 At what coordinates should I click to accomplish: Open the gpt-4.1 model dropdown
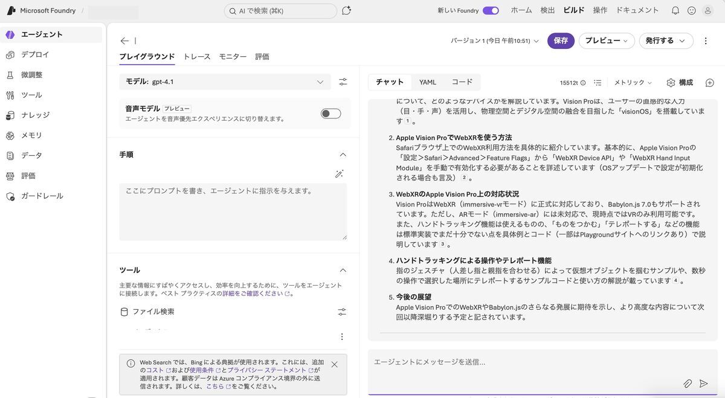(x=225, y=82)
